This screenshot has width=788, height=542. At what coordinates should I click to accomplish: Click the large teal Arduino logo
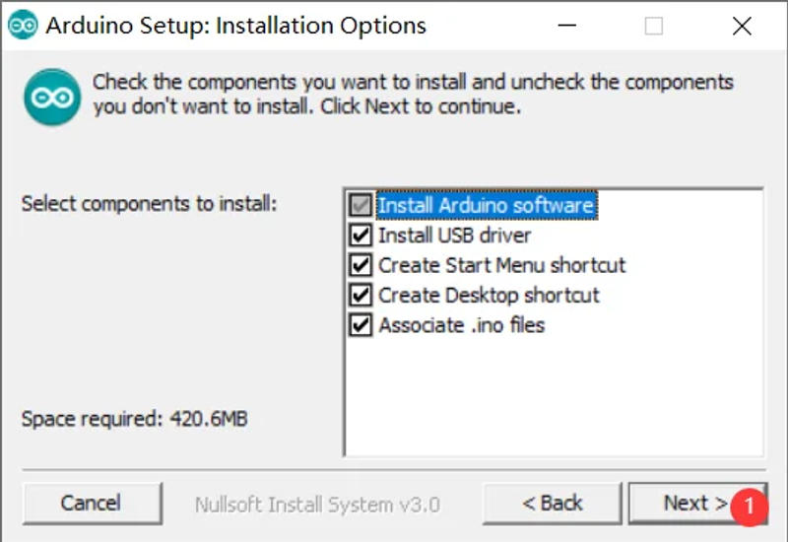52,97
